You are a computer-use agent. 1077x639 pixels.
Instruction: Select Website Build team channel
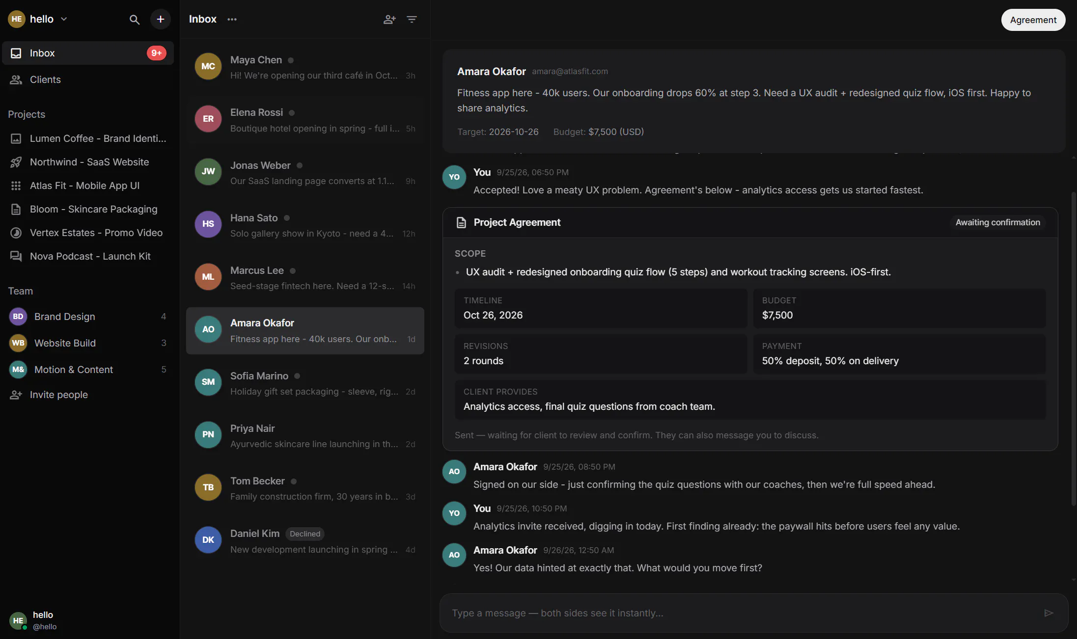coord(88,343)
